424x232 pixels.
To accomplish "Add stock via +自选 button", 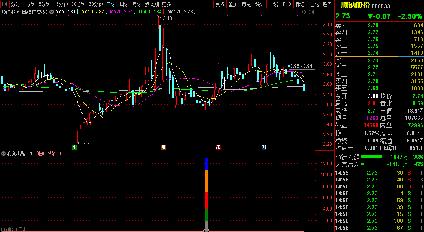I will click(x=314, y=4).
